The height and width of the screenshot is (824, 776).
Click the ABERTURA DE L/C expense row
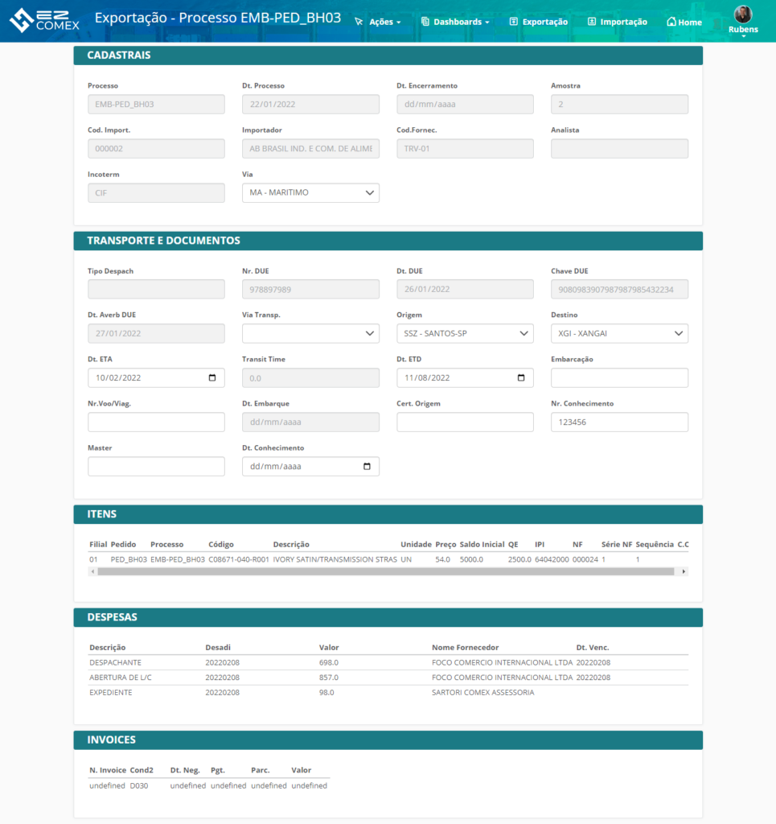[388, 678]
